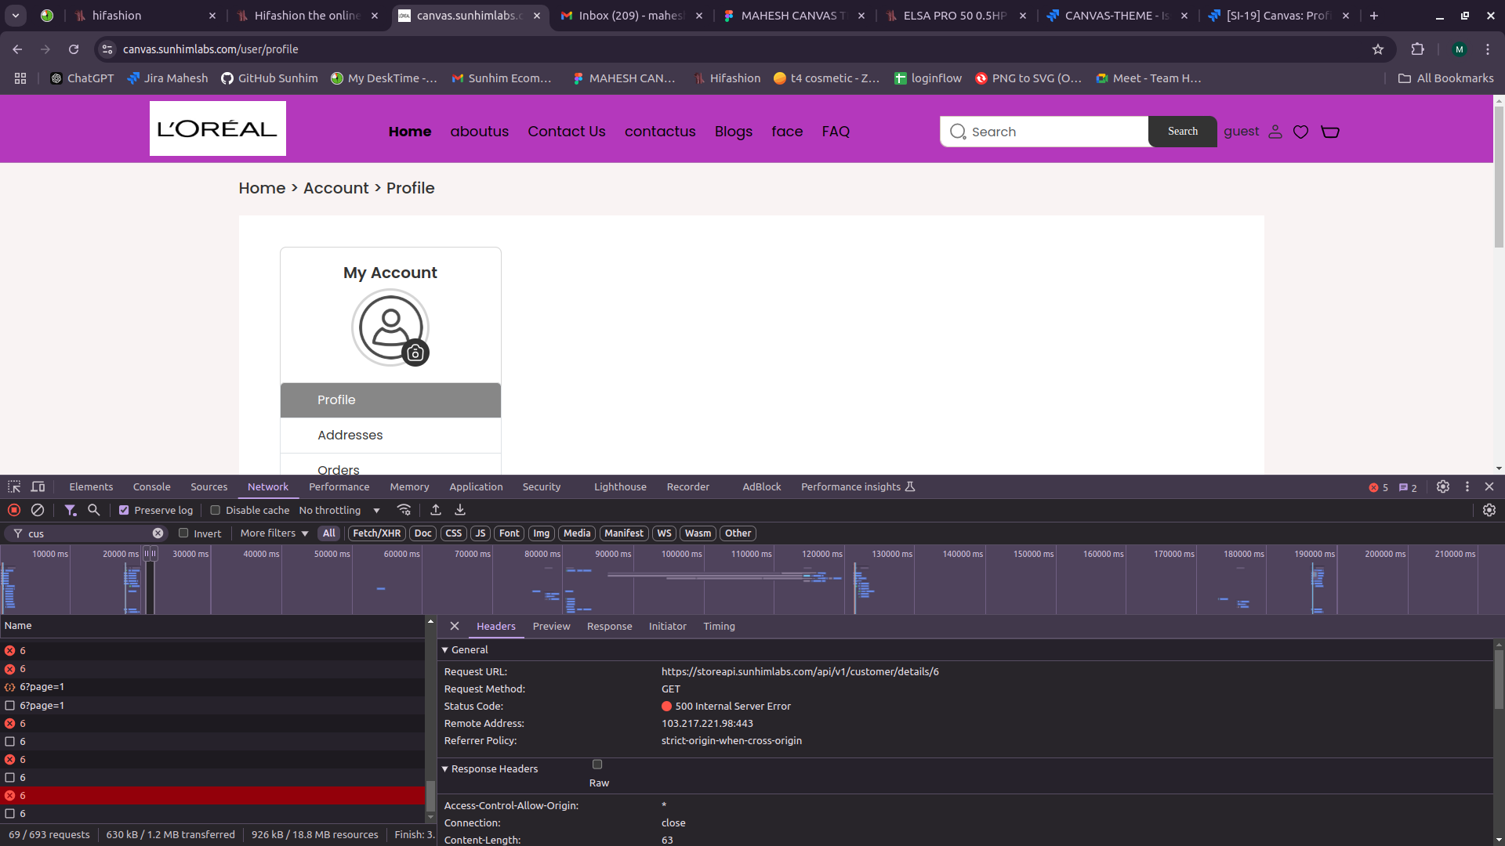Open the All Bookmarks folder

click(x=1446, y=78)
